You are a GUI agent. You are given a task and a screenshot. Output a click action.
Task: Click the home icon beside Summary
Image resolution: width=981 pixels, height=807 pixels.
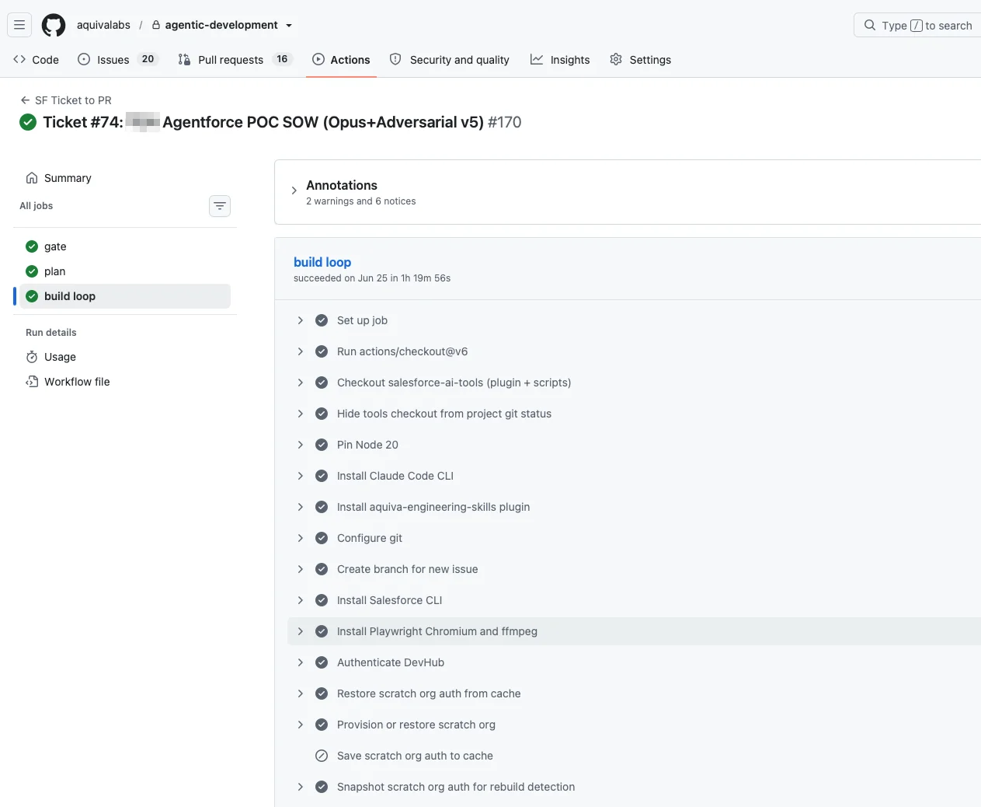click(x=32, y=178)
